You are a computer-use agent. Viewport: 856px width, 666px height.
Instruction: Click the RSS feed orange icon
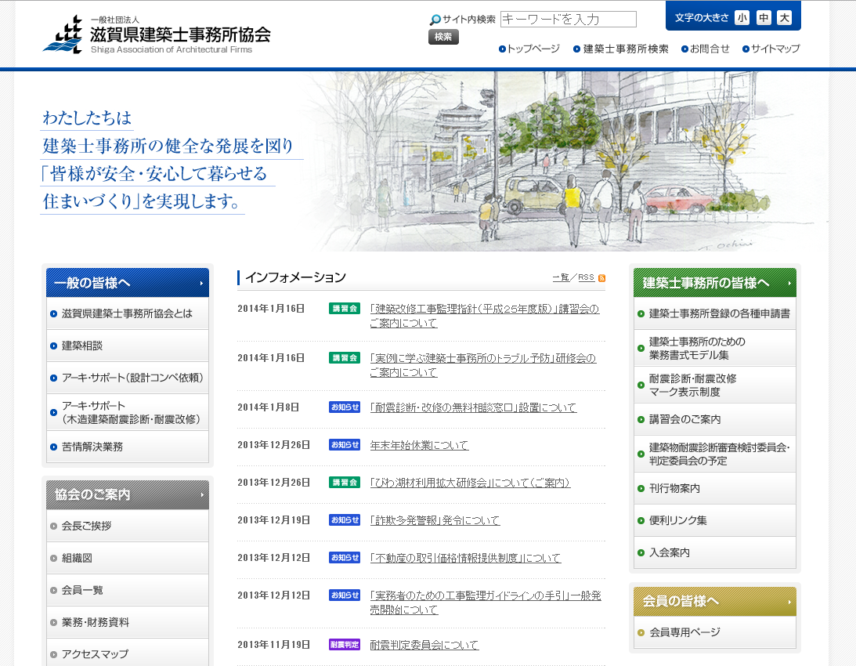click(601, 278)
